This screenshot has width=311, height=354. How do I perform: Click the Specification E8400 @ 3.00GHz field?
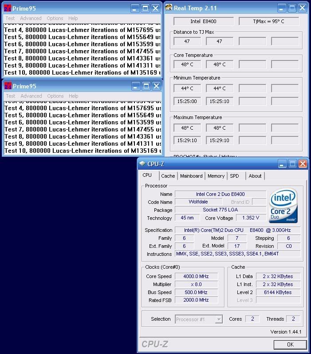tap(238, 230)
